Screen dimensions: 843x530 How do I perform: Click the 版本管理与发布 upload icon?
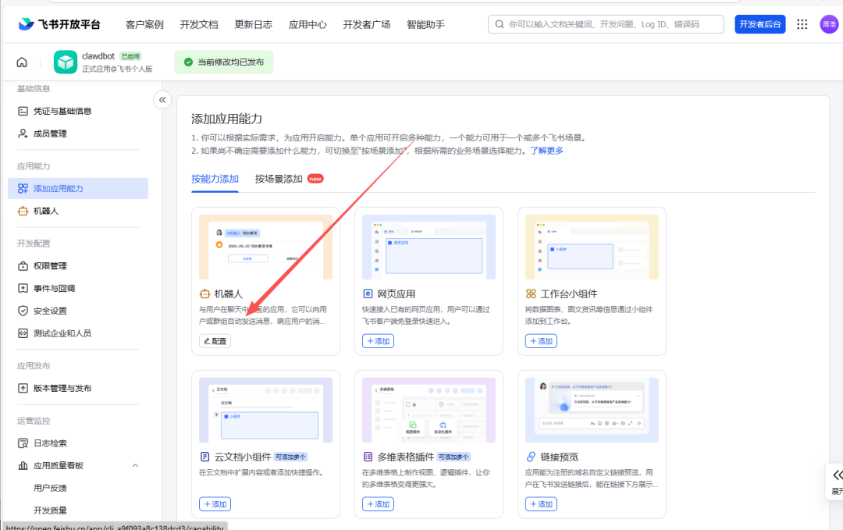tap(23, 388)
